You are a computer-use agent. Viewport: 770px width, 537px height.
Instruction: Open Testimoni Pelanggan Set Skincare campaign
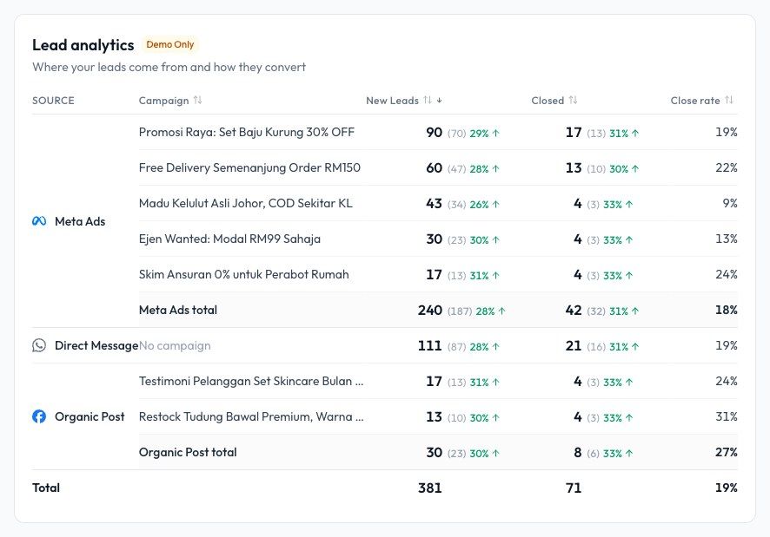tap(251, 381)
